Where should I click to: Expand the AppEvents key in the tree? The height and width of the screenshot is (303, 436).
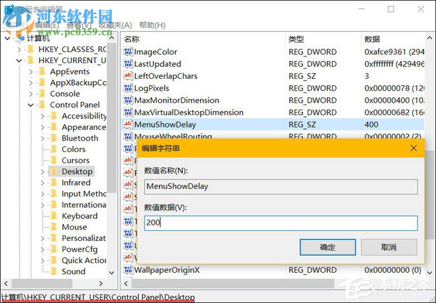tap(30, 72)
